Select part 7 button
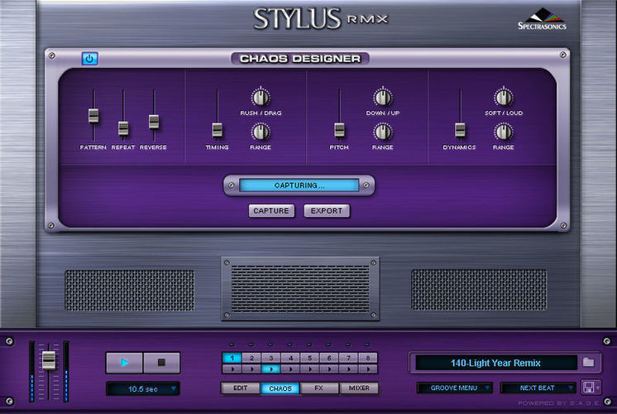Viewport: 617px width, 414px height. 349,358
